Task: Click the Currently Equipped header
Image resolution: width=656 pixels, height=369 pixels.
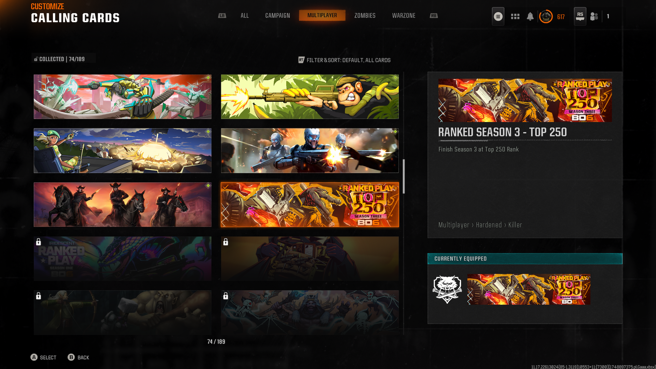Action: pos(525,259)
